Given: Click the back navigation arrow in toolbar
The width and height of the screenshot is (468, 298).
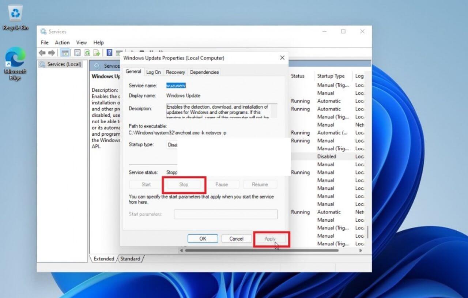Looking at the screenshot, I should tap(42, 53).
